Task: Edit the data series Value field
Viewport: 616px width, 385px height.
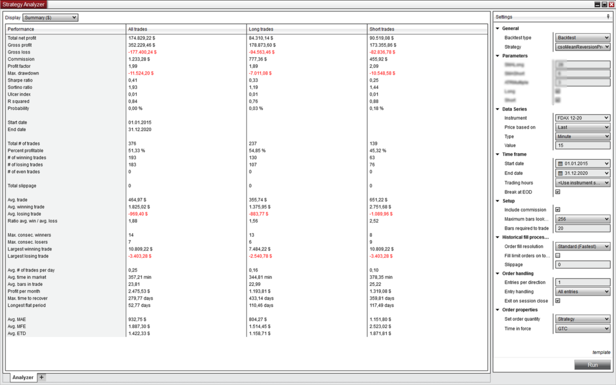Action: (x=582, y=145)
